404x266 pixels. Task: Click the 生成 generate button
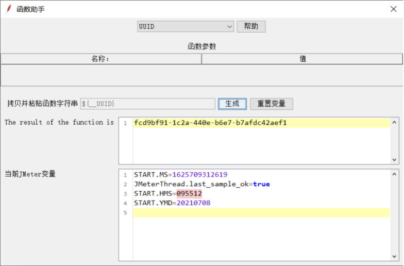(x=233, y=104)
